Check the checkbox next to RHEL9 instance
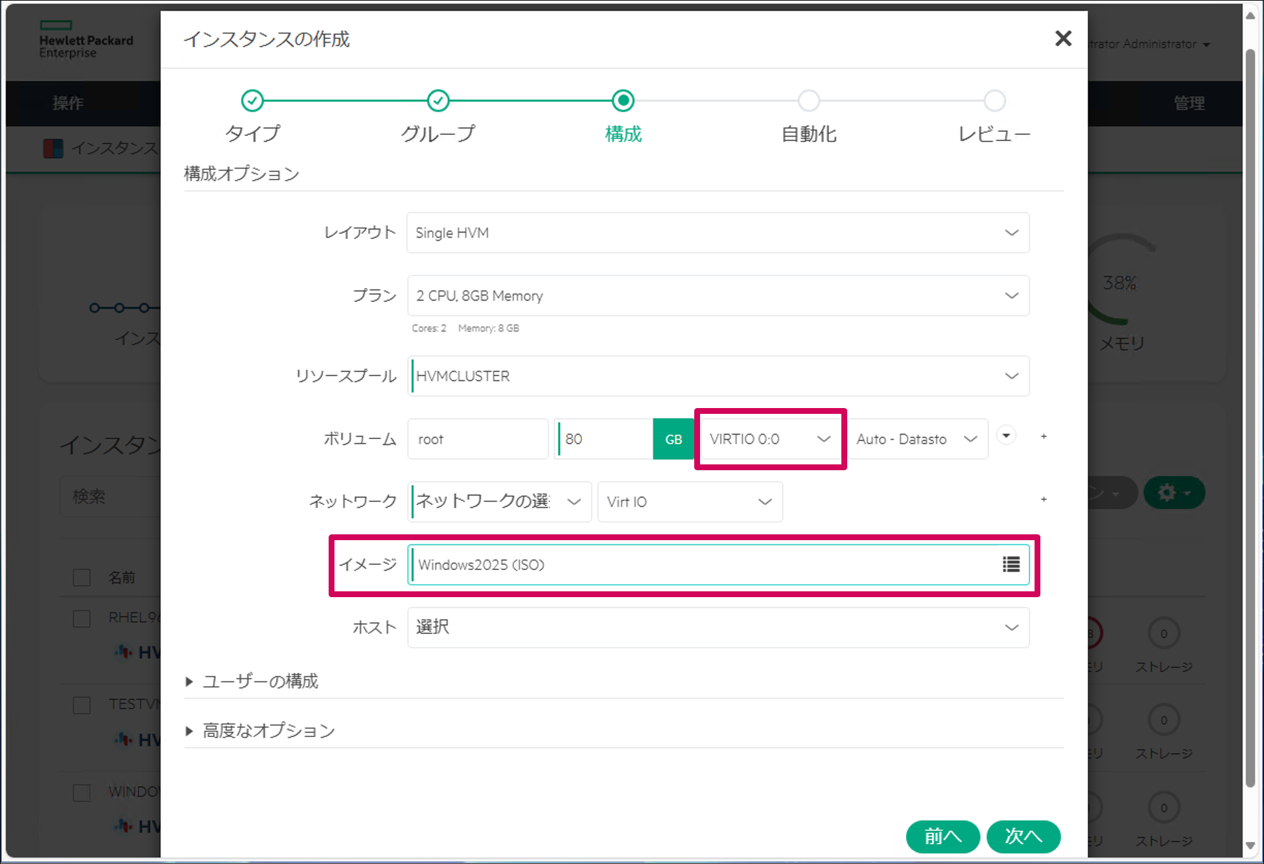The height and width of the screenshot is (864, 1264). (81, 618)
